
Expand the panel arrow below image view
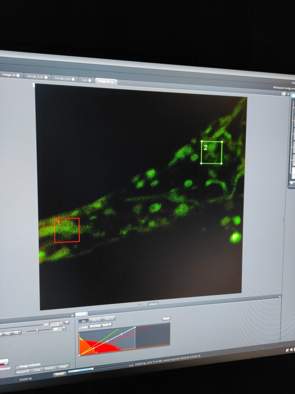click(140, 304)
